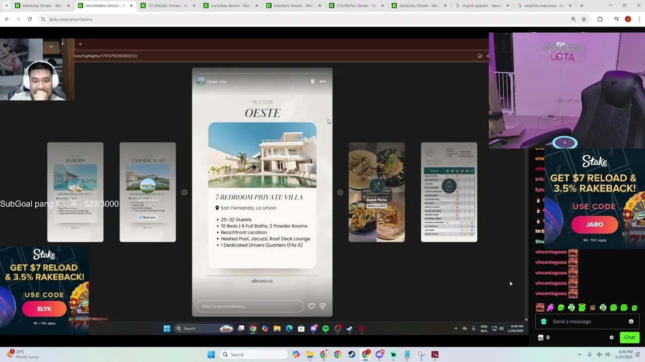Pause the Oeste story in stream
Viewport: 645px width, 362px height.
[x=312, y=81]
